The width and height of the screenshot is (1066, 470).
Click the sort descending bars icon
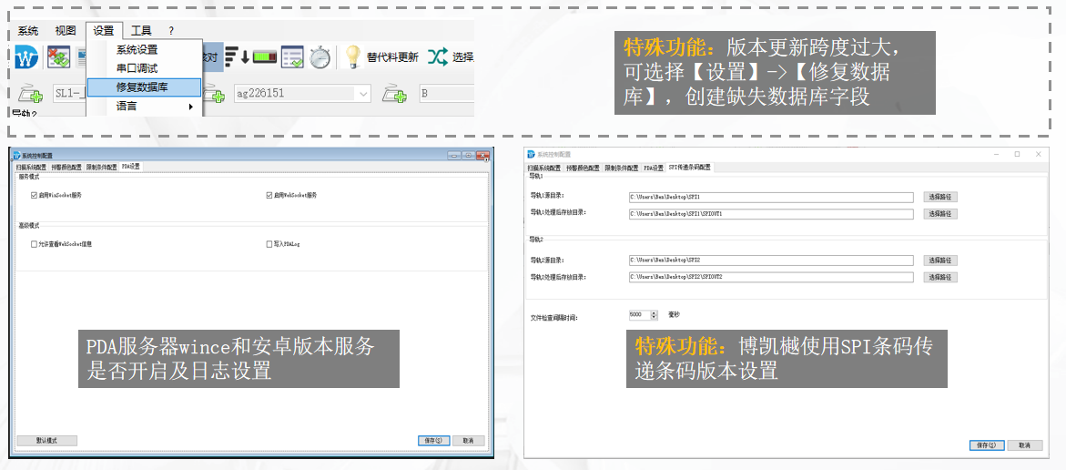coord(237,57)
